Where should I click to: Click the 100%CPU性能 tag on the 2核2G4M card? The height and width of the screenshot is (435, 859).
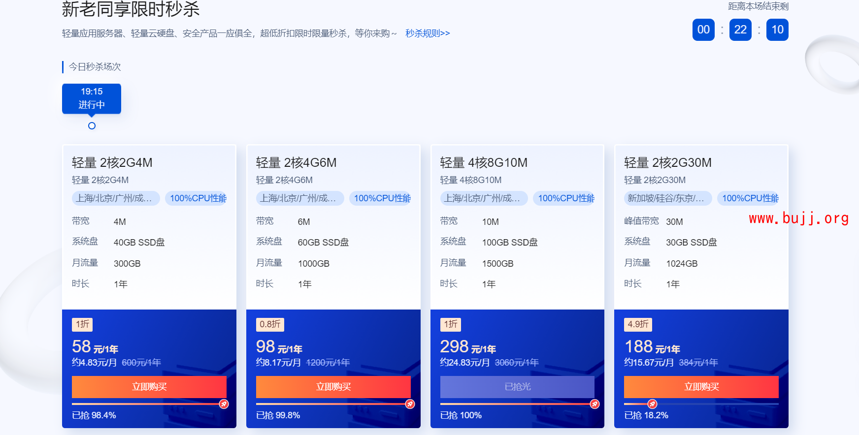pos(196,198)
